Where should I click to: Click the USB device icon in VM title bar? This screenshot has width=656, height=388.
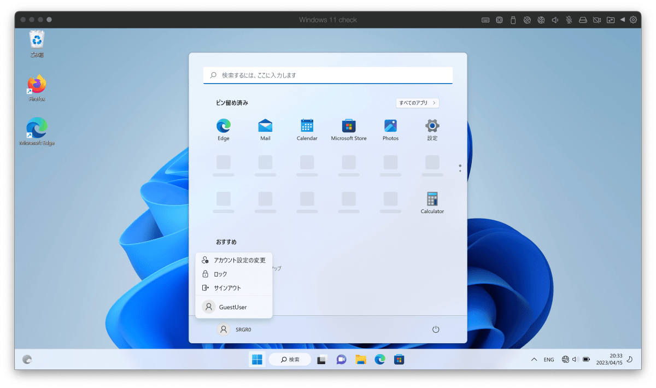tap(513, 20)
